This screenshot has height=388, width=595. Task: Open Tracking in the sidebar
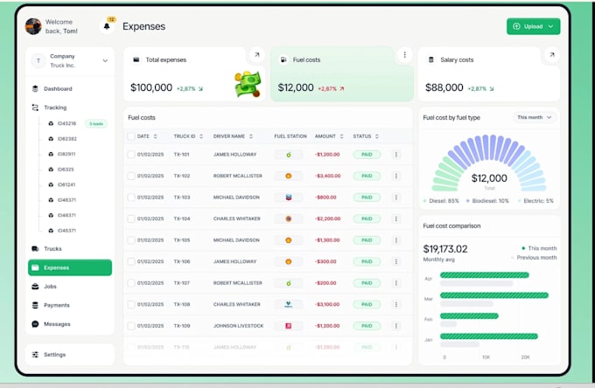(55, 107)
